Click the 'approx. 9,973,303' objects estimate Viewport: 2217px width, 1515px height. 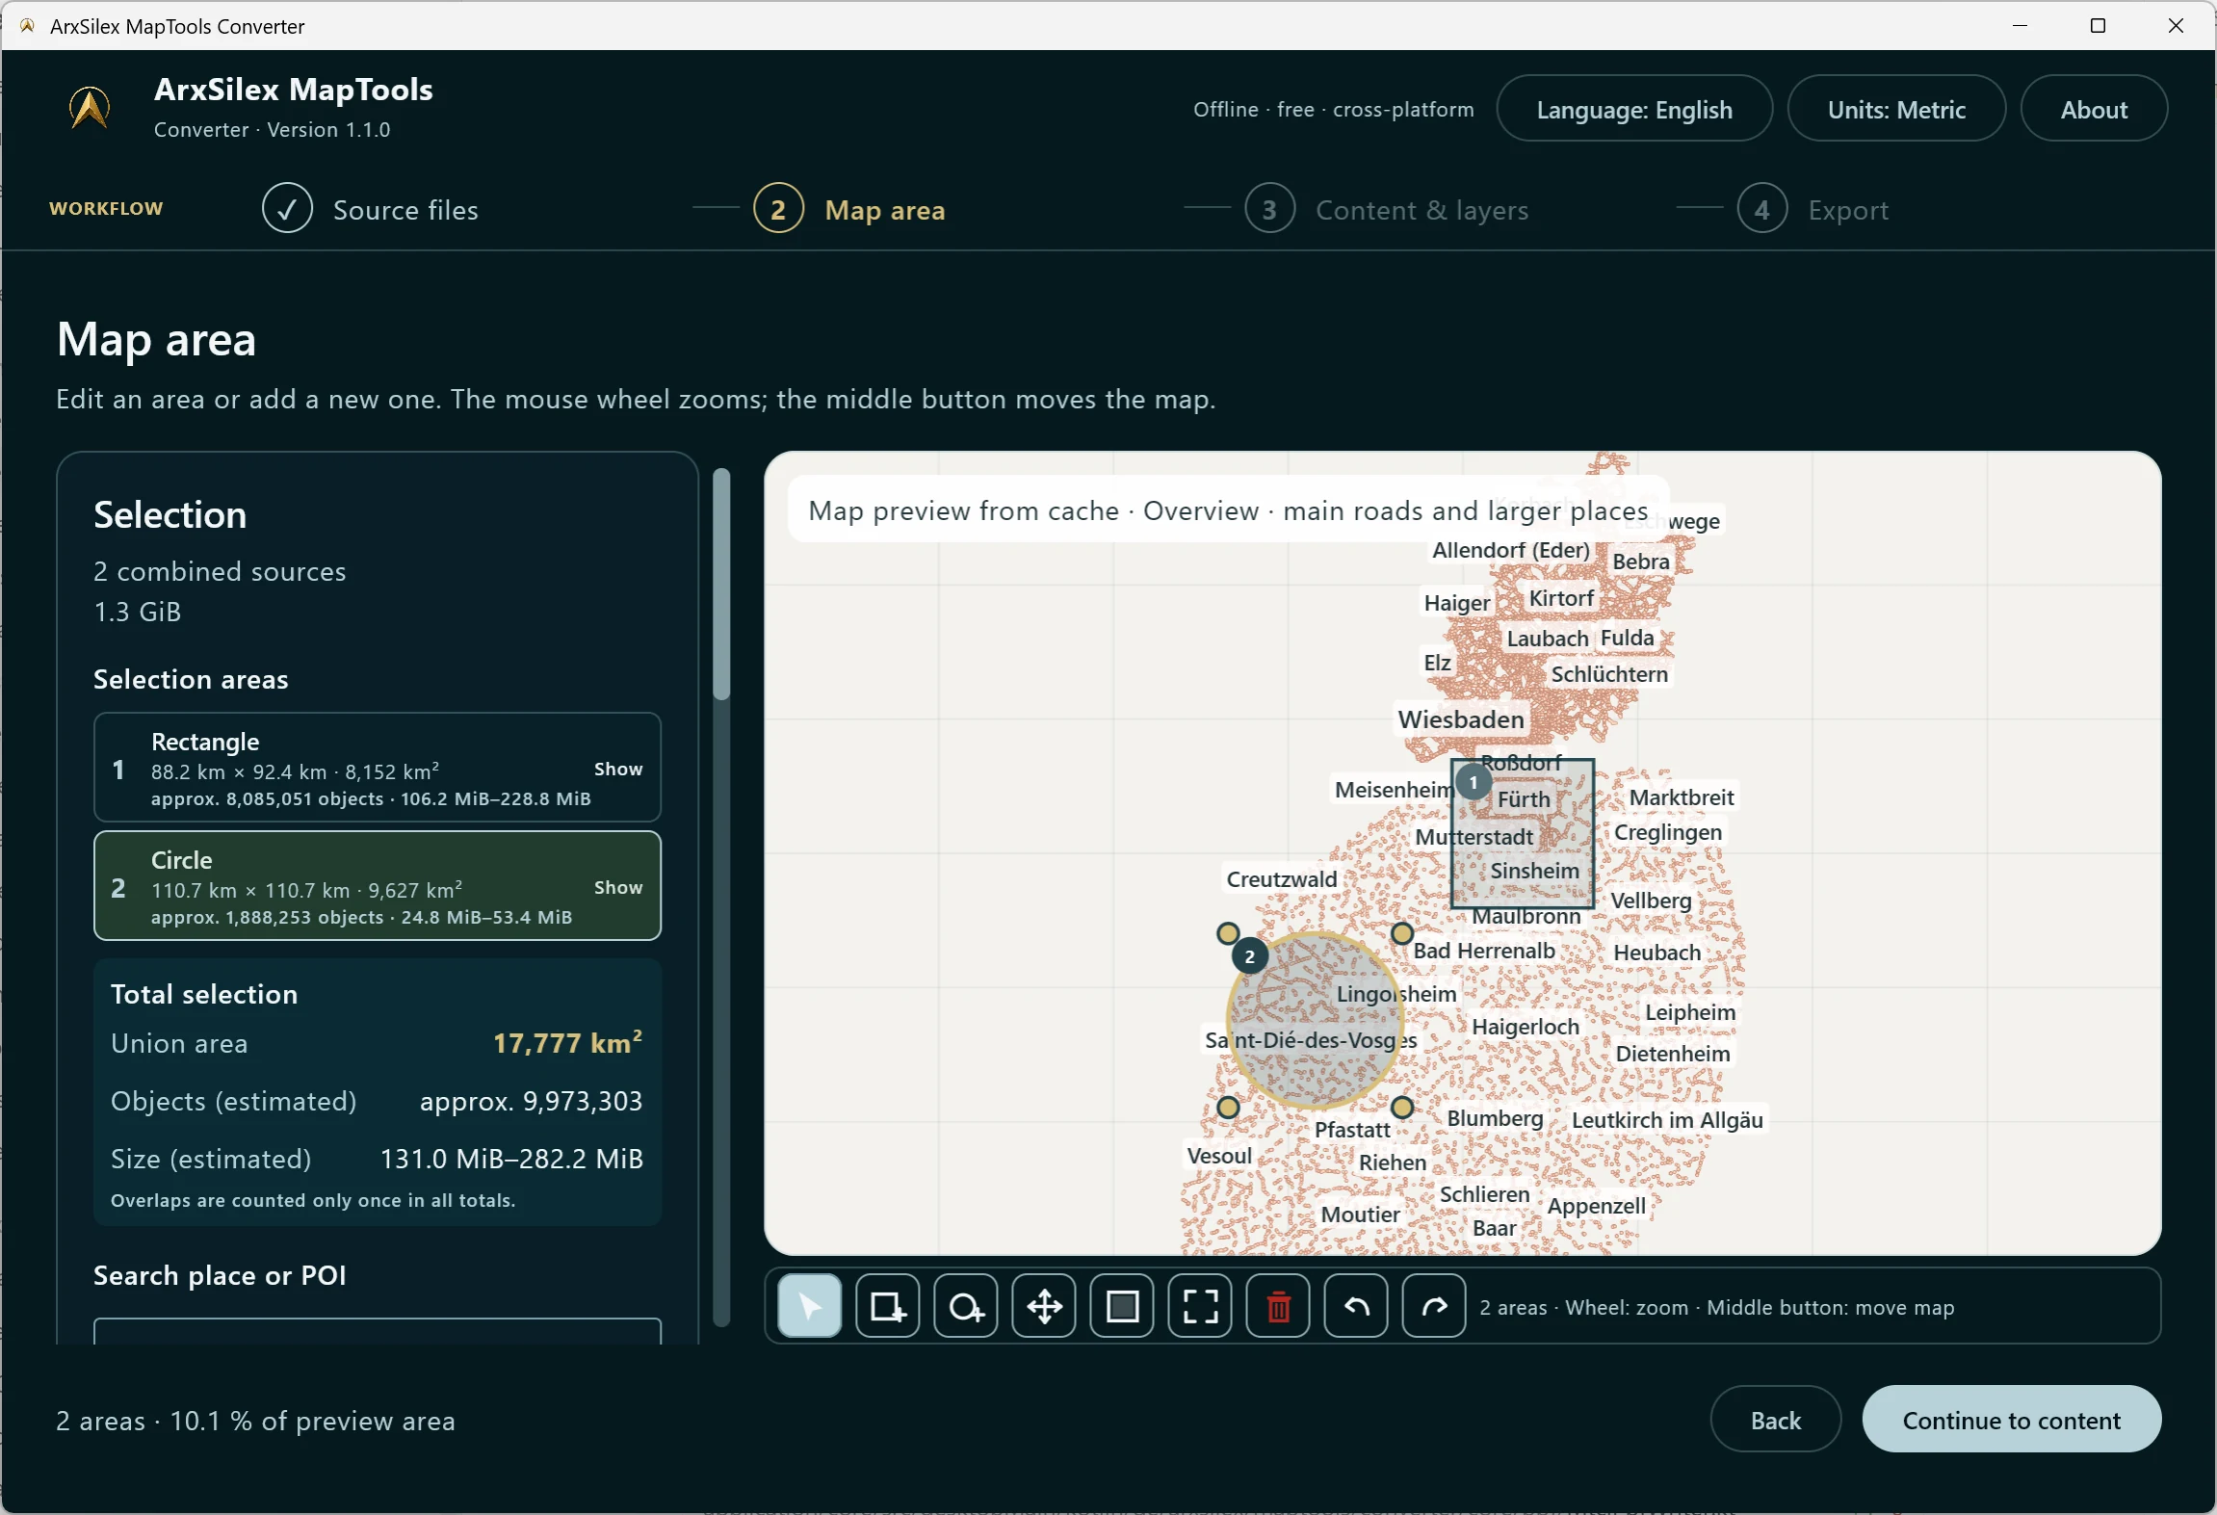point(531,1101)
